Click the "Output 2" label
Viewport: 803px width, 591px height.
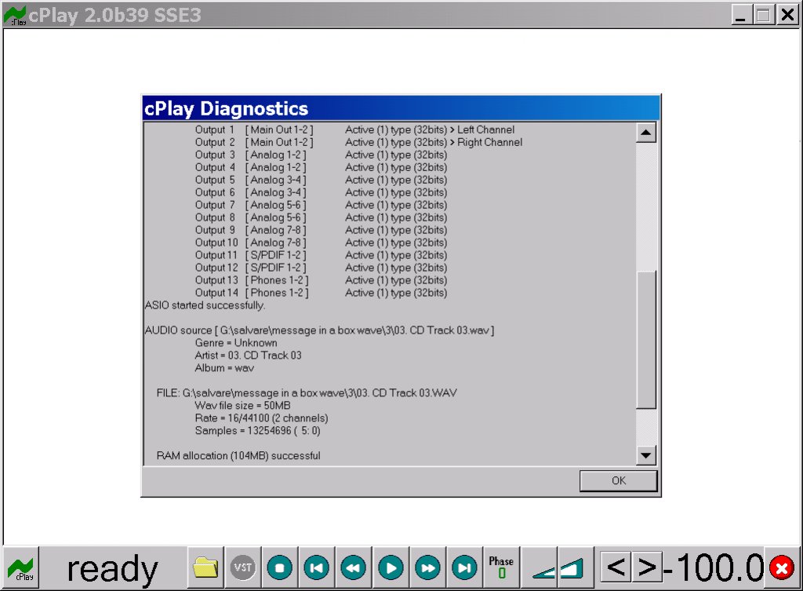point(215,143)
